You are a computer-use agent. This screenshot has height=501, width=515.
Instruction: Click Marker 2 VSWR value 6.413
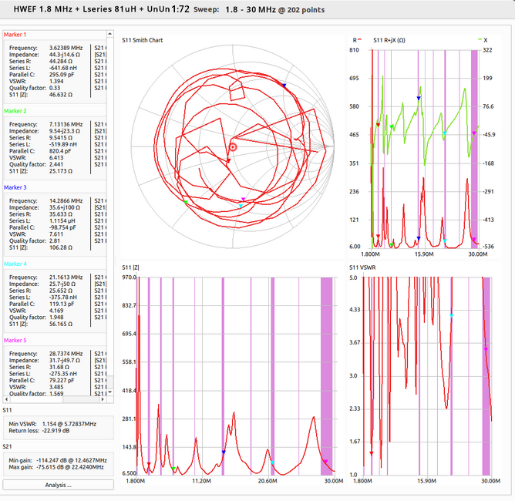pos(56,158)
